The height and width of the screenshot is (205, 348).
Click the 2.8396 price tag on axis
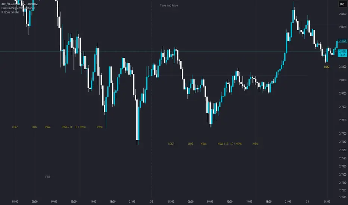tap(342, 41)
